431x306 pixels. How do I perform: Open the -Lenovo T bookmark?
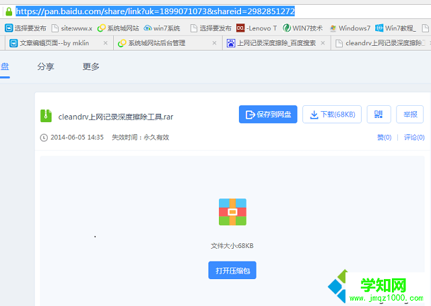tap(257, 28)
